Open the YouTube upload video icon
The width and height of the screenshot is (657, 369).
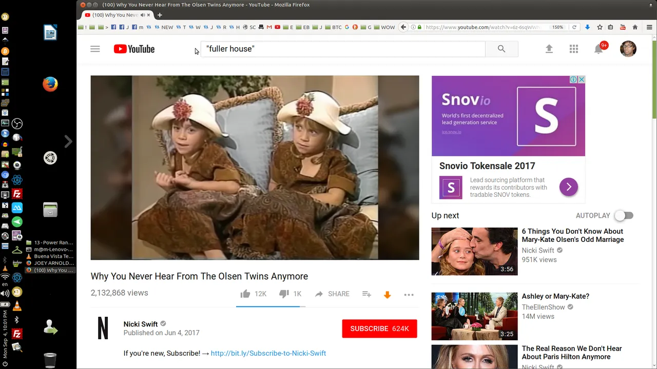click(549, 49)
